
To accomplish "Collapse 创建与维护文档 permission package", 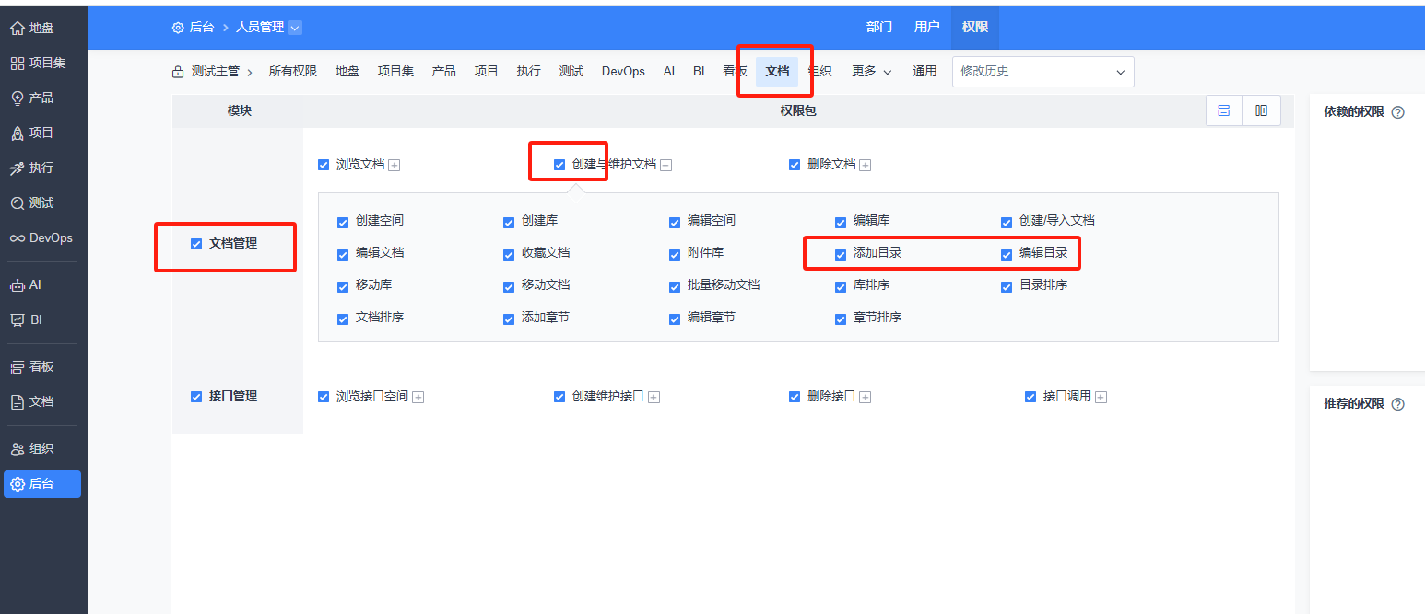I will [666, 166].
